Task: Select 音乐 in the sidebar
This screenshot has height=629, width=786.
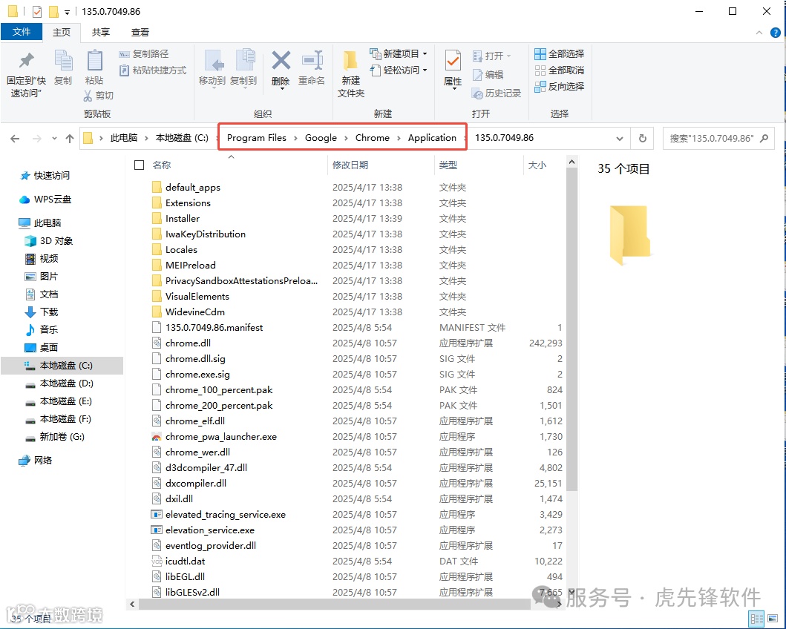Action: click(42, 329)
